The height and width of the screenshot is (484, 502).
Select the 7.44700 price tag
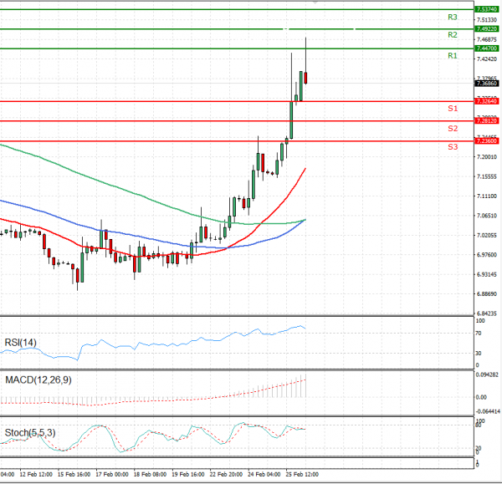(x=487, y=48)
